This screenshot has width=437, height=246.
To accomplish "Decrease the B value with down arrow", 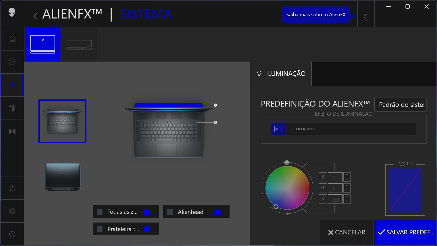I will 347,201.
